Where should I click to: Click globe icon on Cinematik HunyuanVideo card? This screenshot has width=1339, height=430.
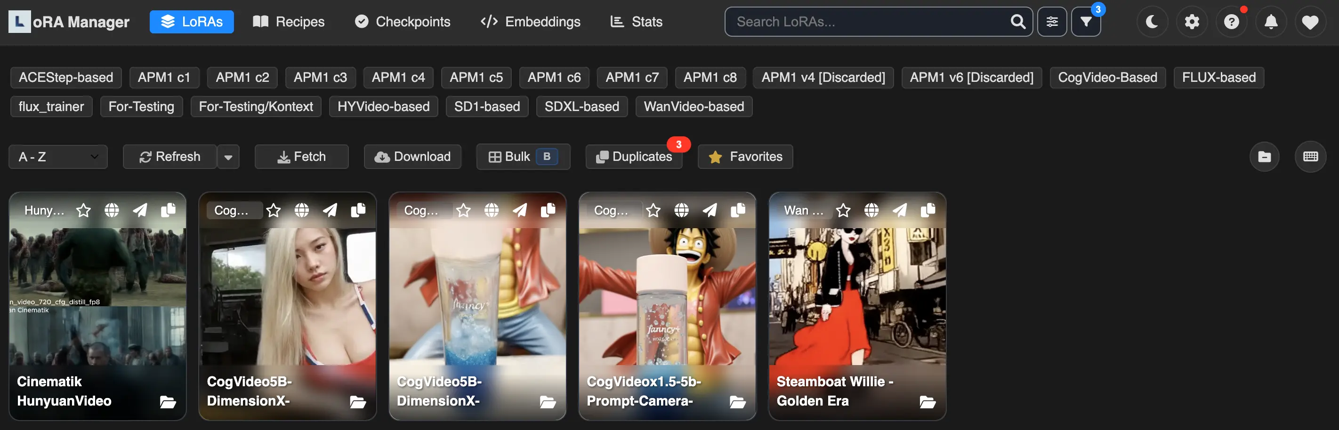(112, 210)
